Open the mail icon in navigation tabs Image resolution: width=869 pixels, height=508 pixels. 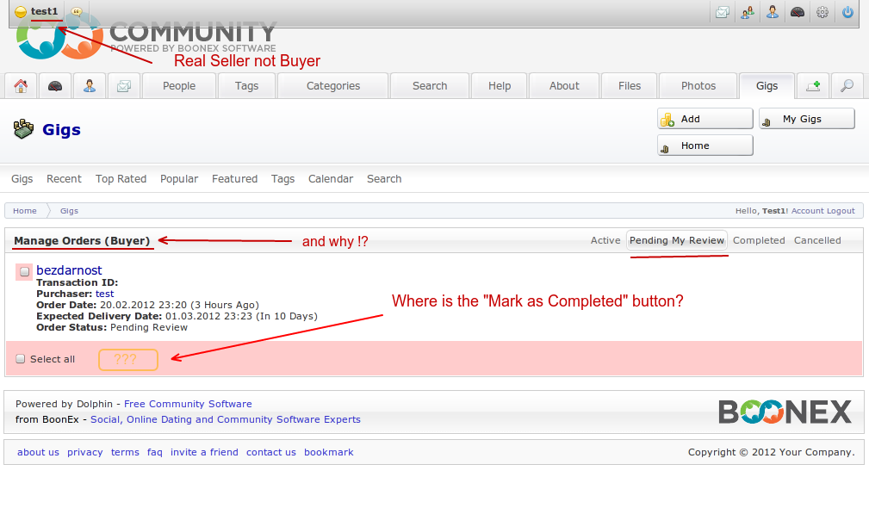click(124, 86)
